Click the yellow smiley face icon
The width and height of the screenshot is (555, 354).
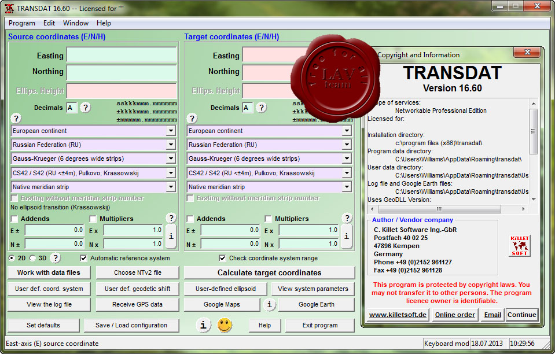coord(225,325)
